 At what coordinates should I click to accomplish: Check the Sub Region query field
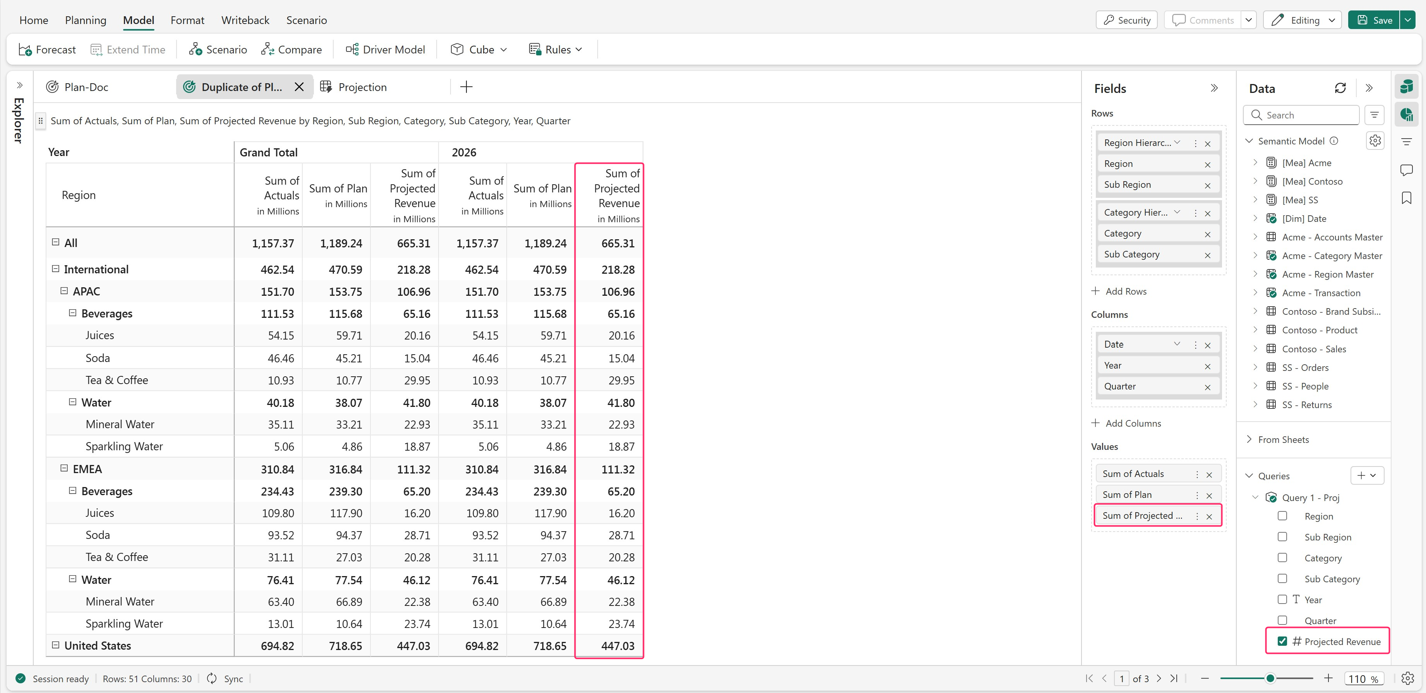tap(1282, 537)
